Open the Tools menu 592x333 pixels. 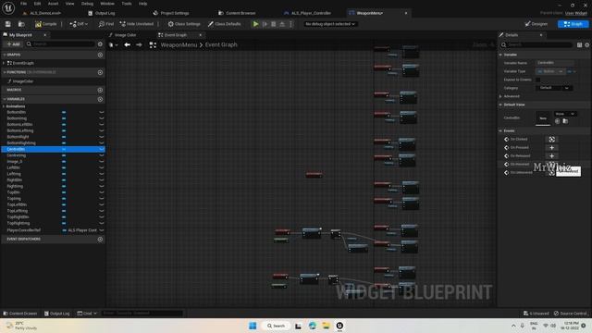point(127,4)
